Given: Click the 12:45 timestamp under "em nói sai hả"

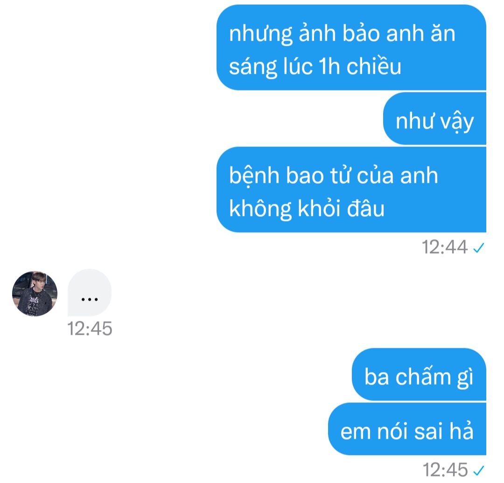Looking at the screenshot, I should click(445, 470).
